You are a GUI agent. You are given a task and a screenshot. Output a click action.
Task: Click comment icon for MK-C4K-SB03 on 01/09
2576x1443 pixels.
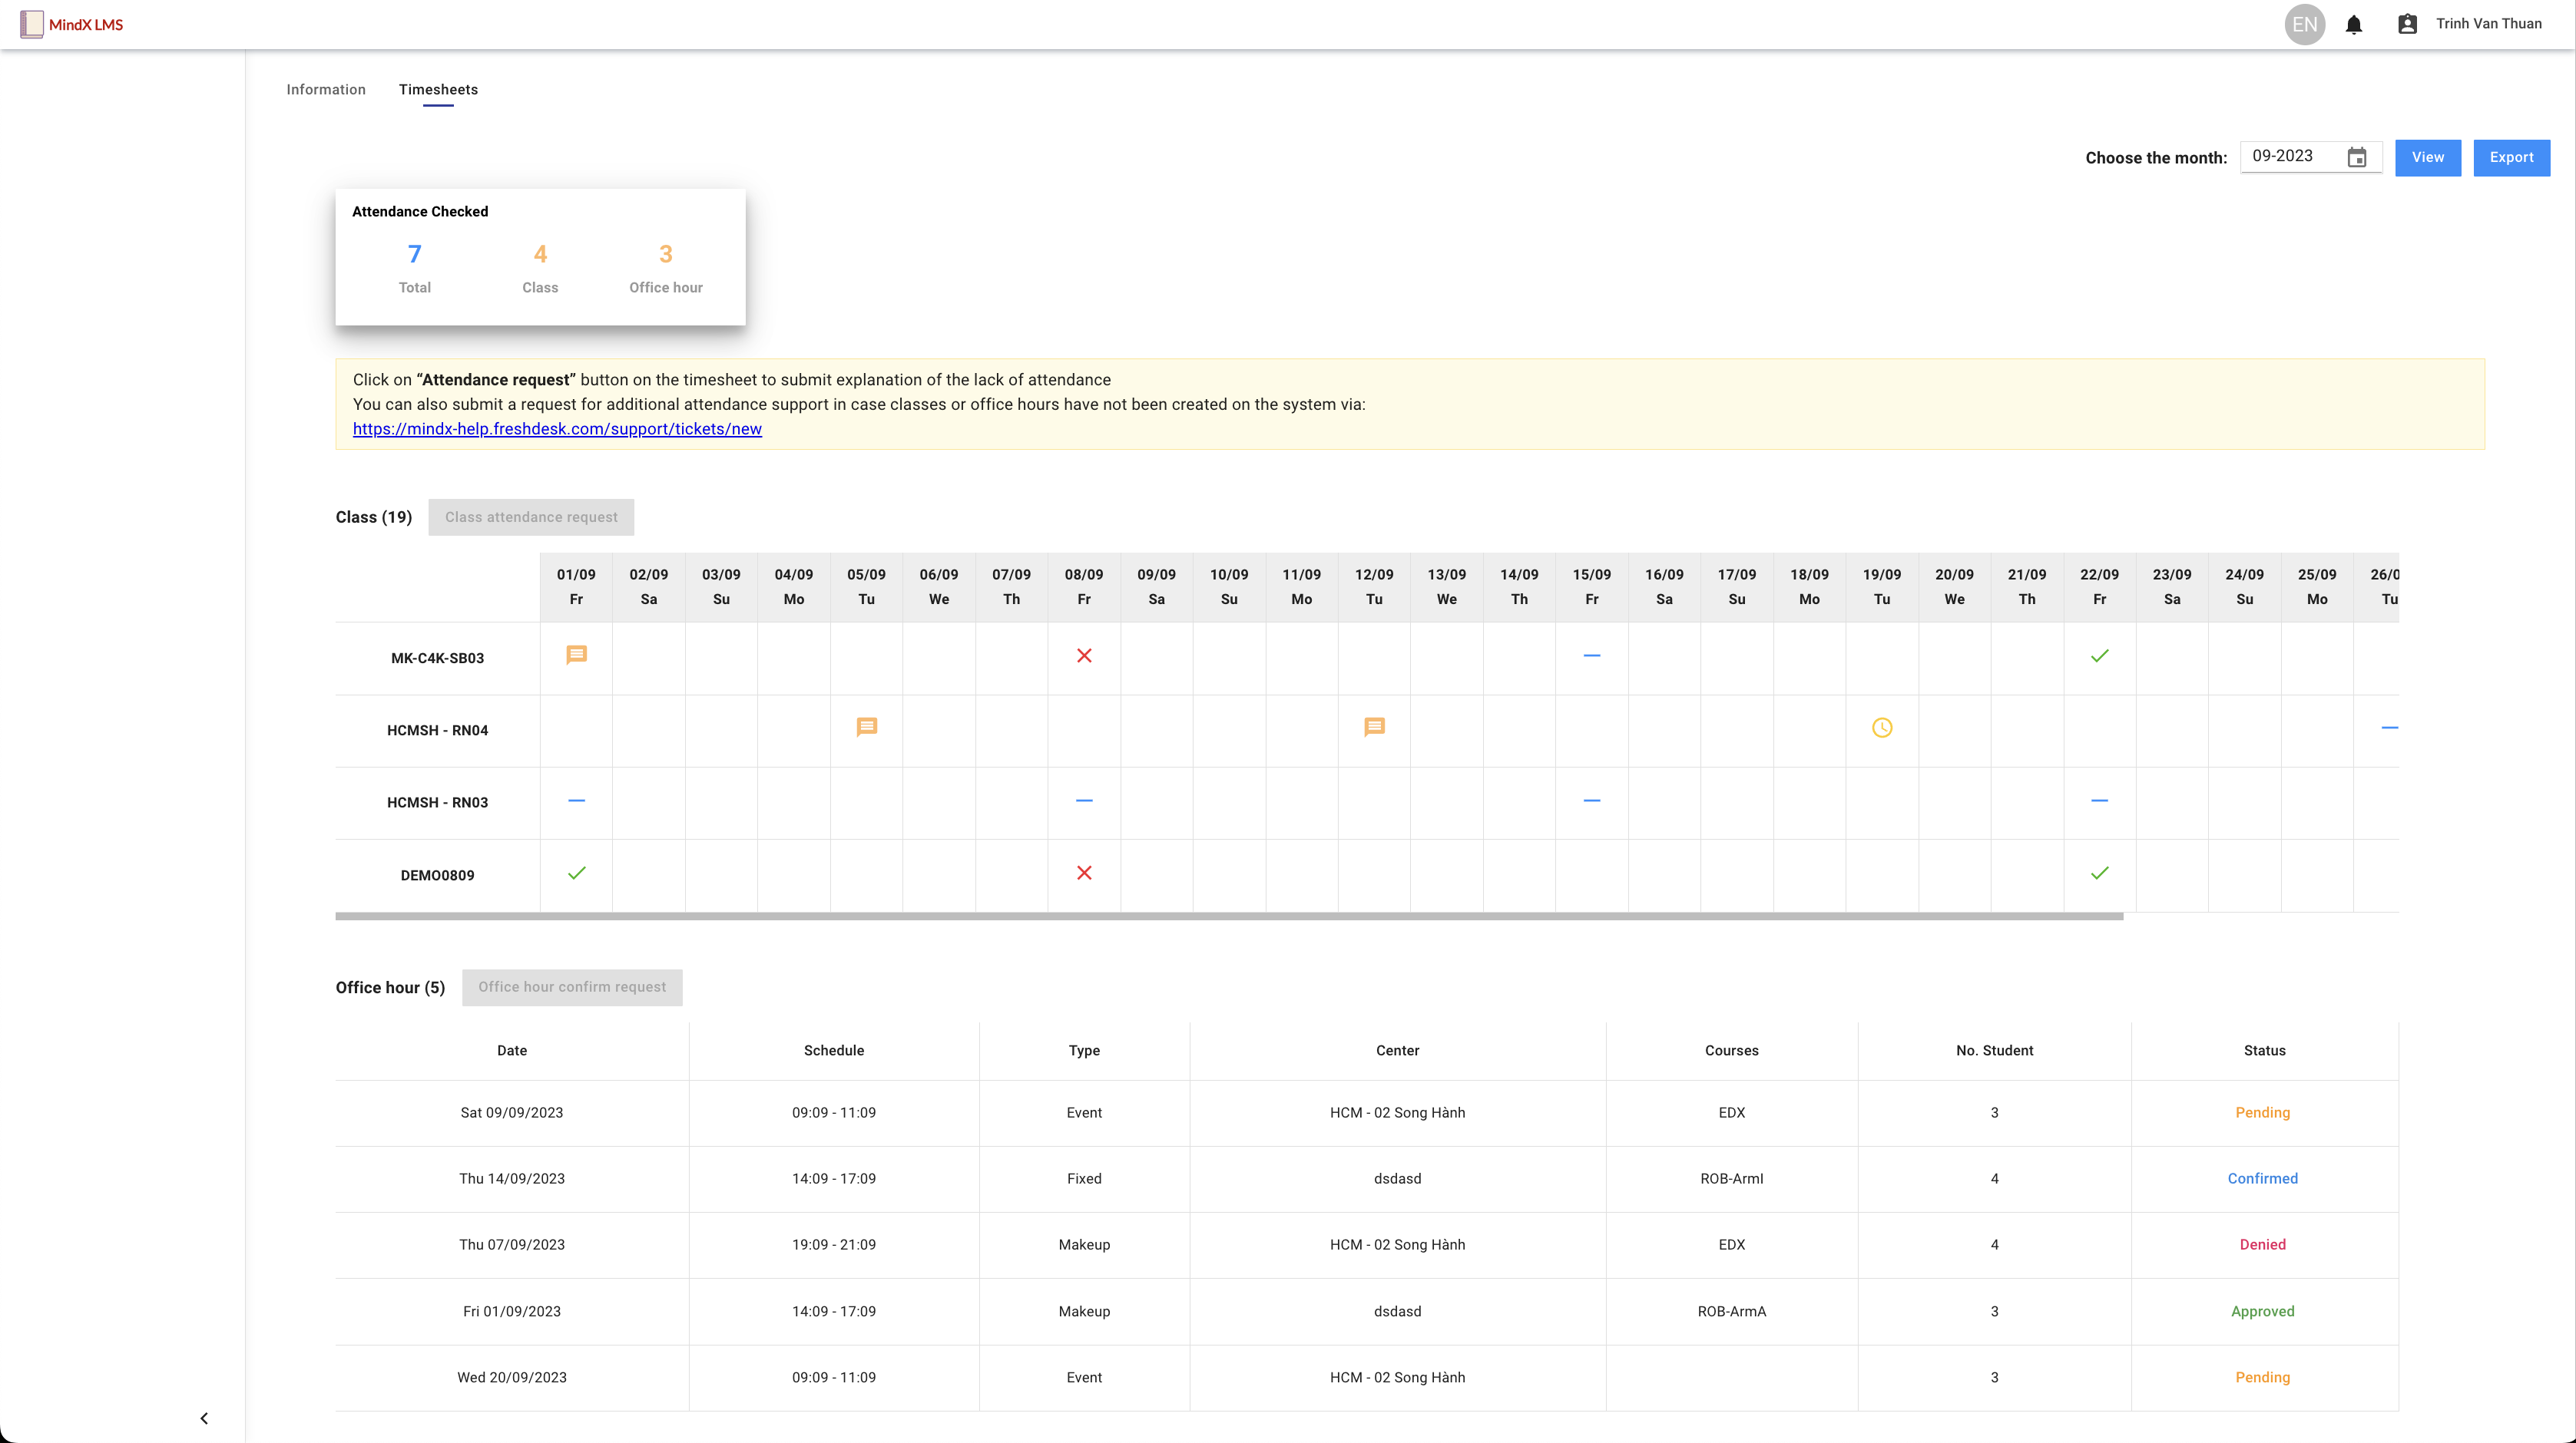pyautogui.click(x=576, y=655)
